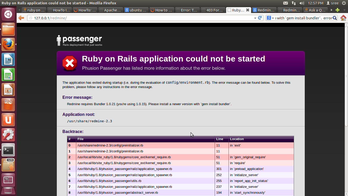Reload the page with the refresh icon
Screen dimensions: 348x196
click(x=260, y=18)
